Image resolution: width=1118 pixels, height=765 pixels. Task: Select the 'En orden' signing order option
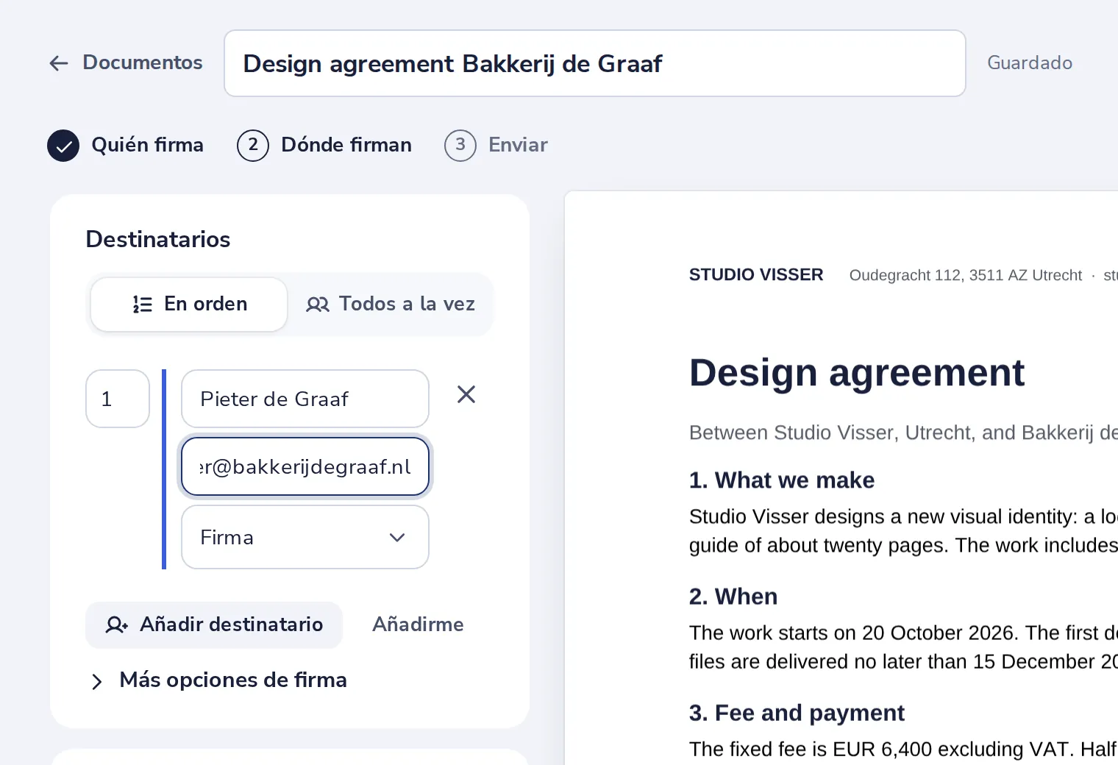tap(189, 305)
